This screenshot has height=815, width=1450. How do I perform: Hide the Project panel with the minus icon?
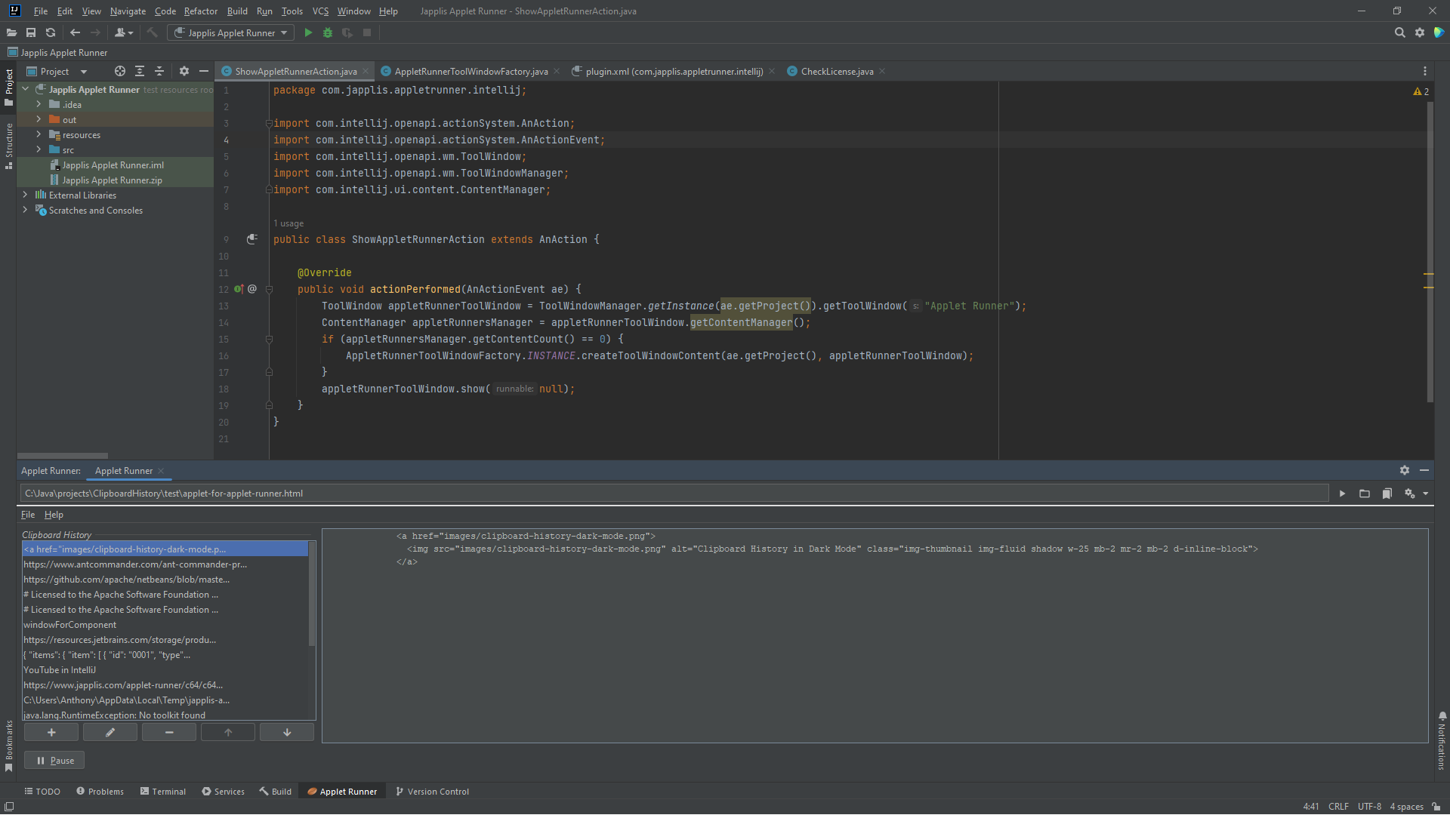(204, 71)
